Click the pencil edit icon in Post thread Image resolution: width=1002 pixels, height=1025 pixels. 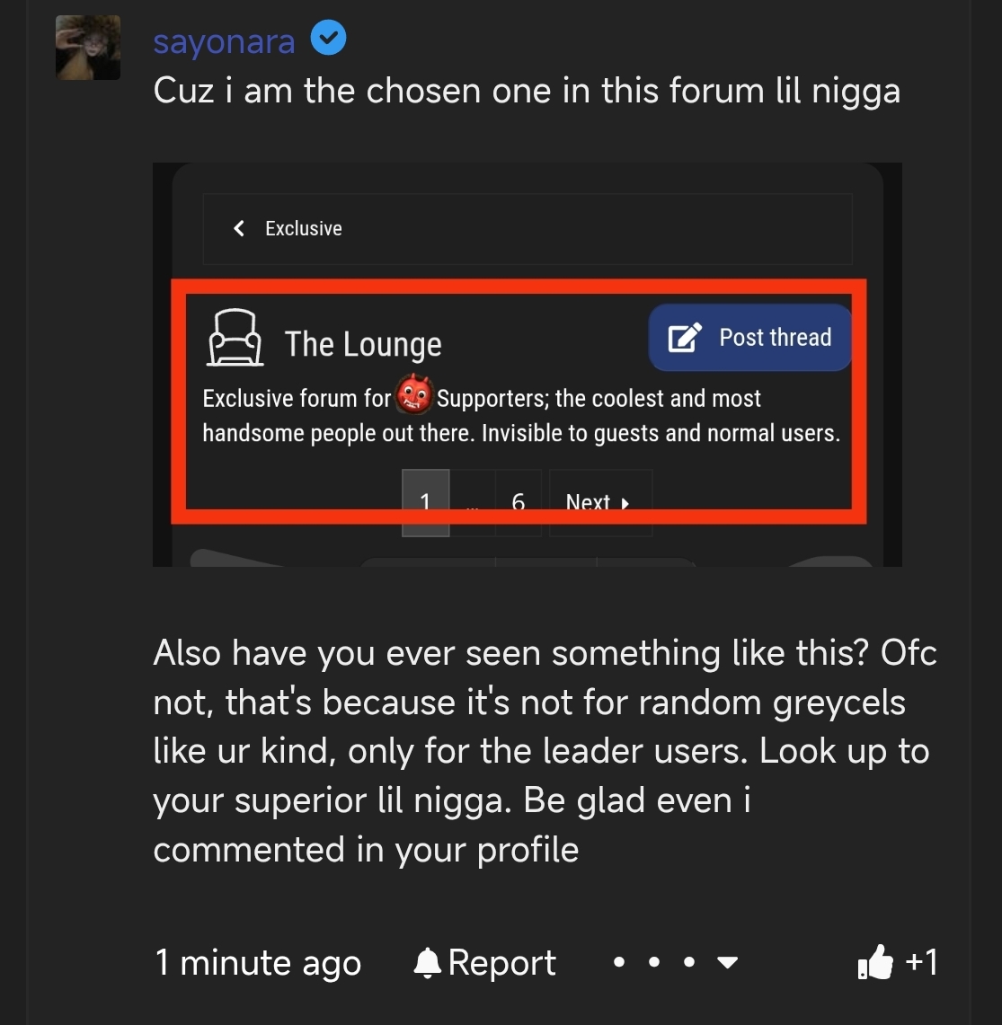(x=684, y=337)
